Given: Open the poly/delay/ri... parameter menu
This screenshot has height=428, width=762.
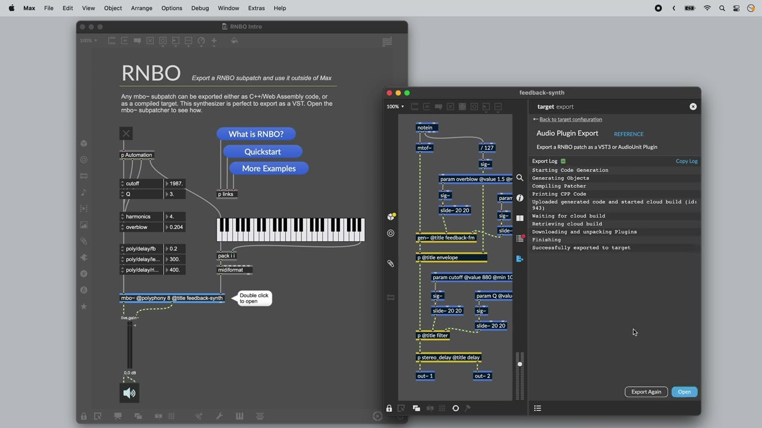Looking at the screenshot, I should (x=141, y=270).
